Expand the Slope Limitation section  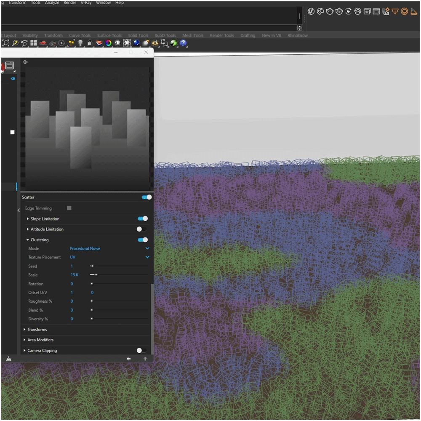(28, 219)
